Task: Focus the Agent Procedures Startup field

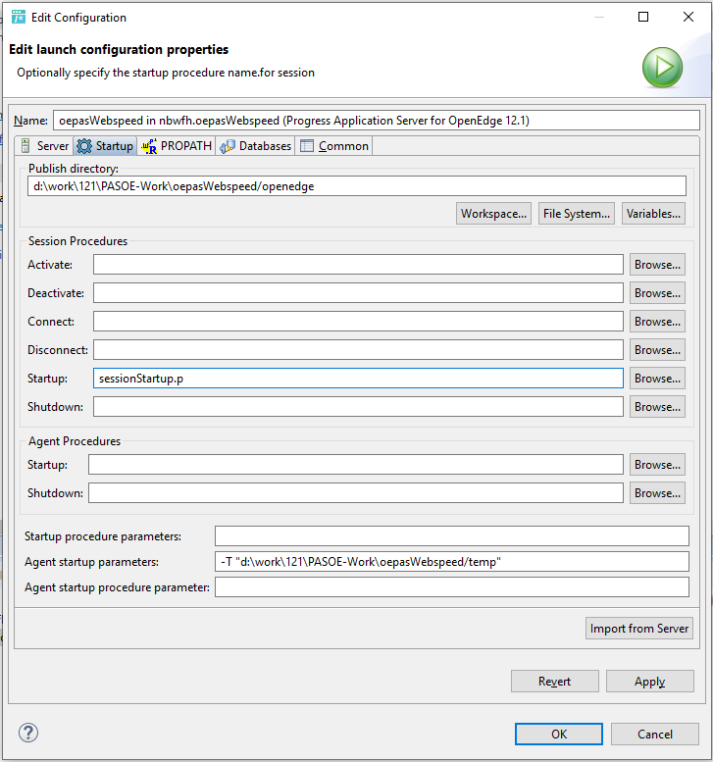Action: tap(356, 465)
